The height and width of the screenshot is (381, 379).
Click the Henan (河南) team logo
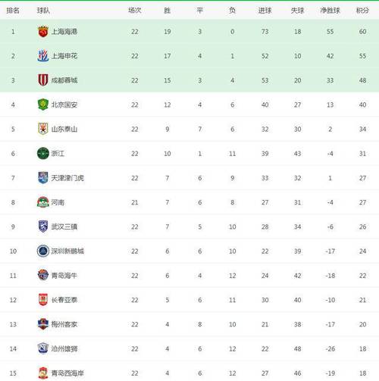[43, 202]
